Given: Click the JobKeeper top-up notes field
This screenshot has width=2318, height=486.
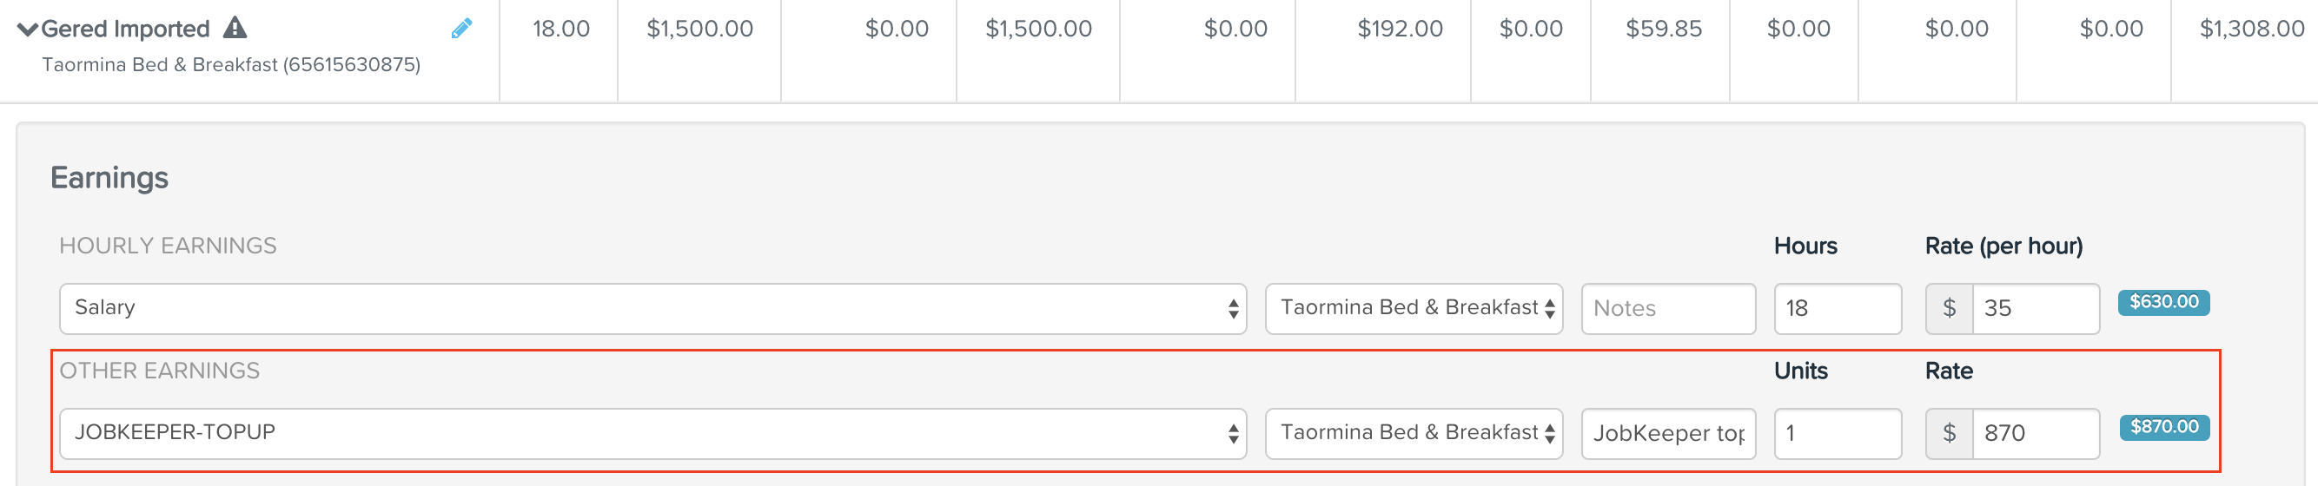Looking at the screenshot, I should pos(1668,433).
